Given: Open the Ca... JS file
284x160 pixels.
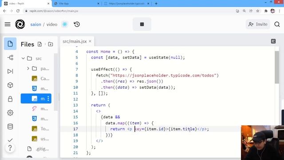Looking at the screenshot, I should click(40, 79).
